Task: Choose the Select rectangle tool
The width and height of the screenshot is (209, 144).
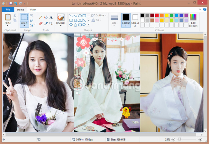Action: (x=24, y=17)
